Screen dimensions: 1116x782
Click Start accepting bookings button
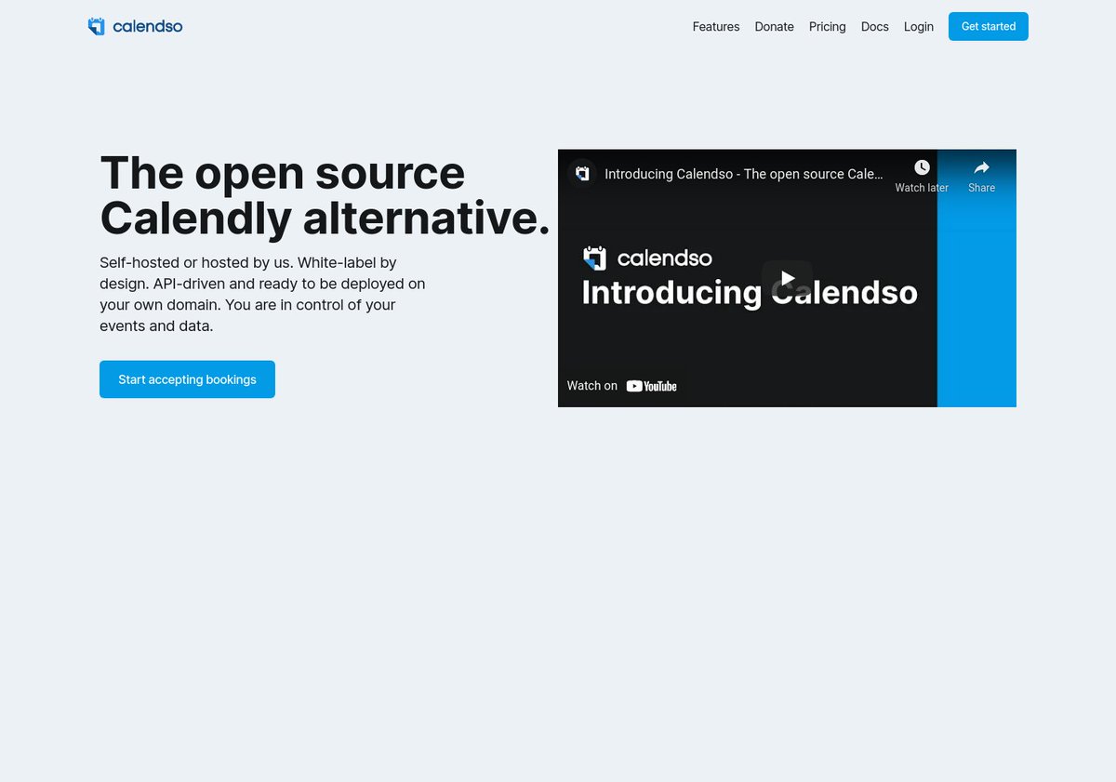tap(187, 379)
